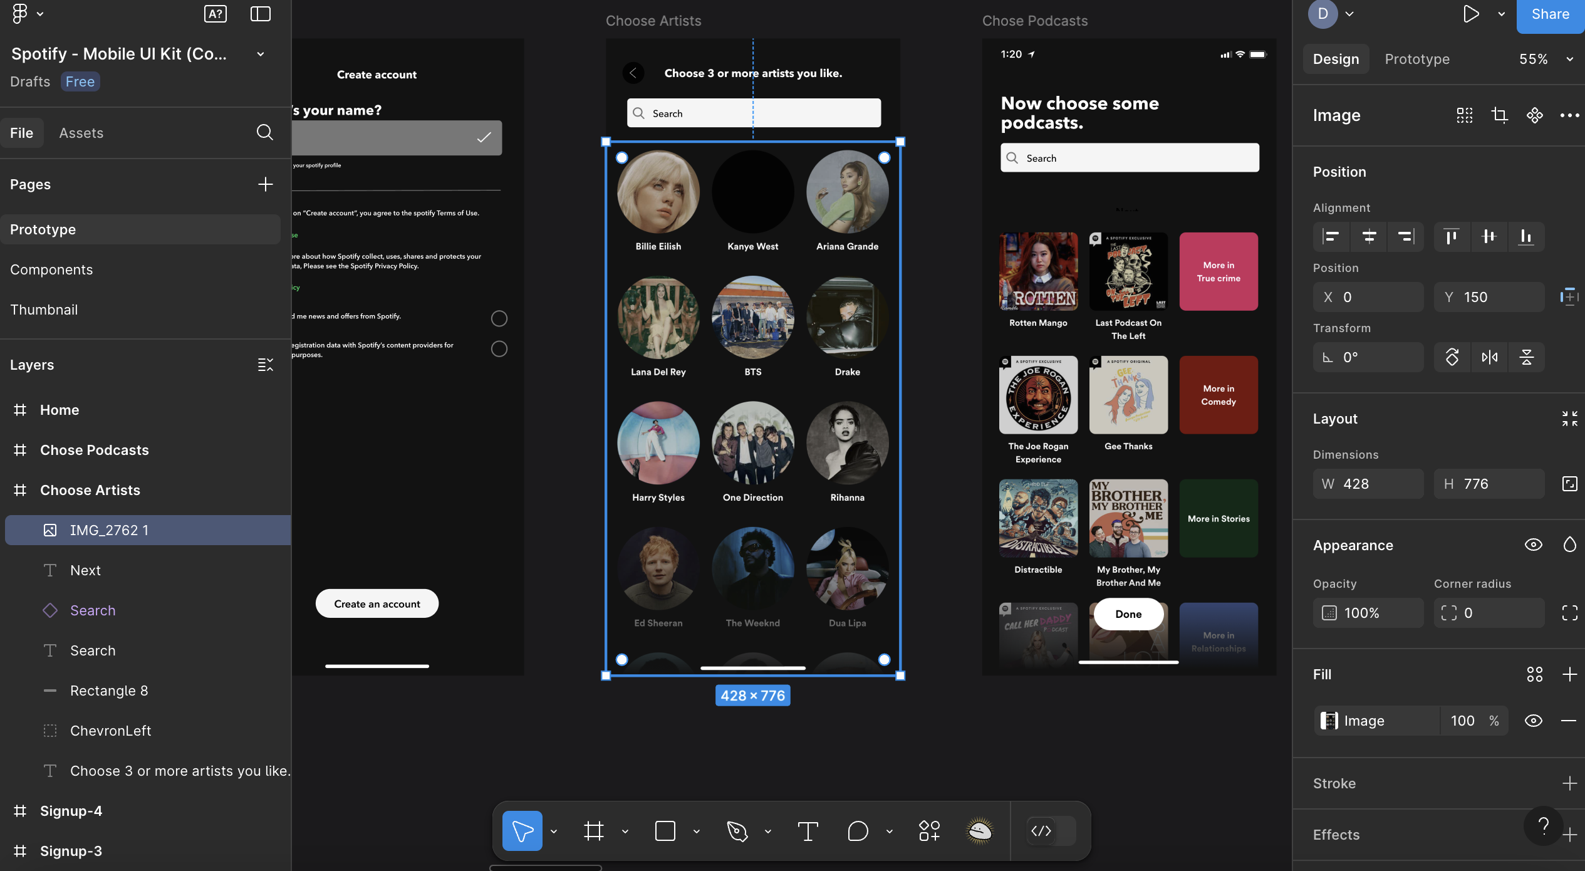Open Rectangle tool shape dropdown arrow

tap(696, 832)
